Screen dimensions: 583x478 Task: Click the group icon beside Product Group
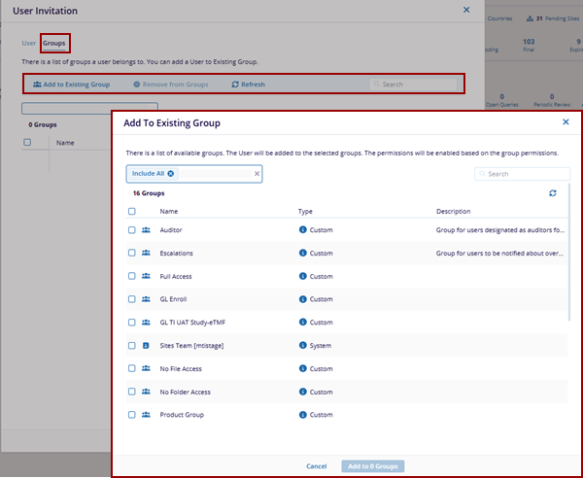click(147, 415)
